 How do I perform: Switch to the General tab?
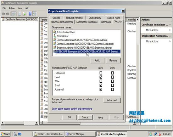click(x=56, y=18)
